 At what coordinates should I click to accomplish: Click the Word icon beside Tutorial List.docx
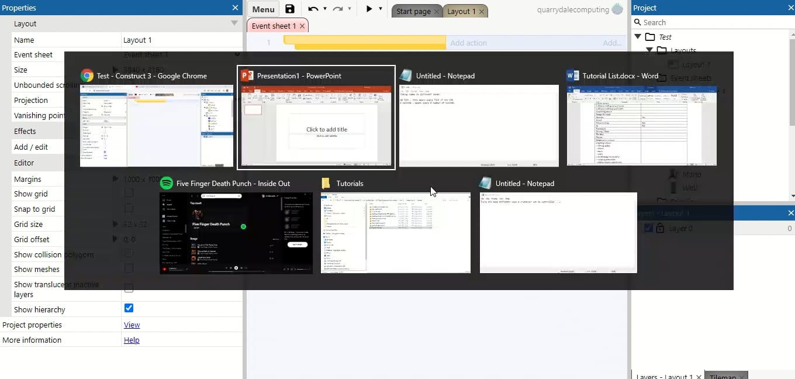pyautogui.click(x=572, y=75)
